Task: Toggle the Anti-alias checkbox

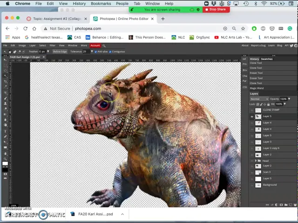Action: pyautogui.click(x=95, y=52)
